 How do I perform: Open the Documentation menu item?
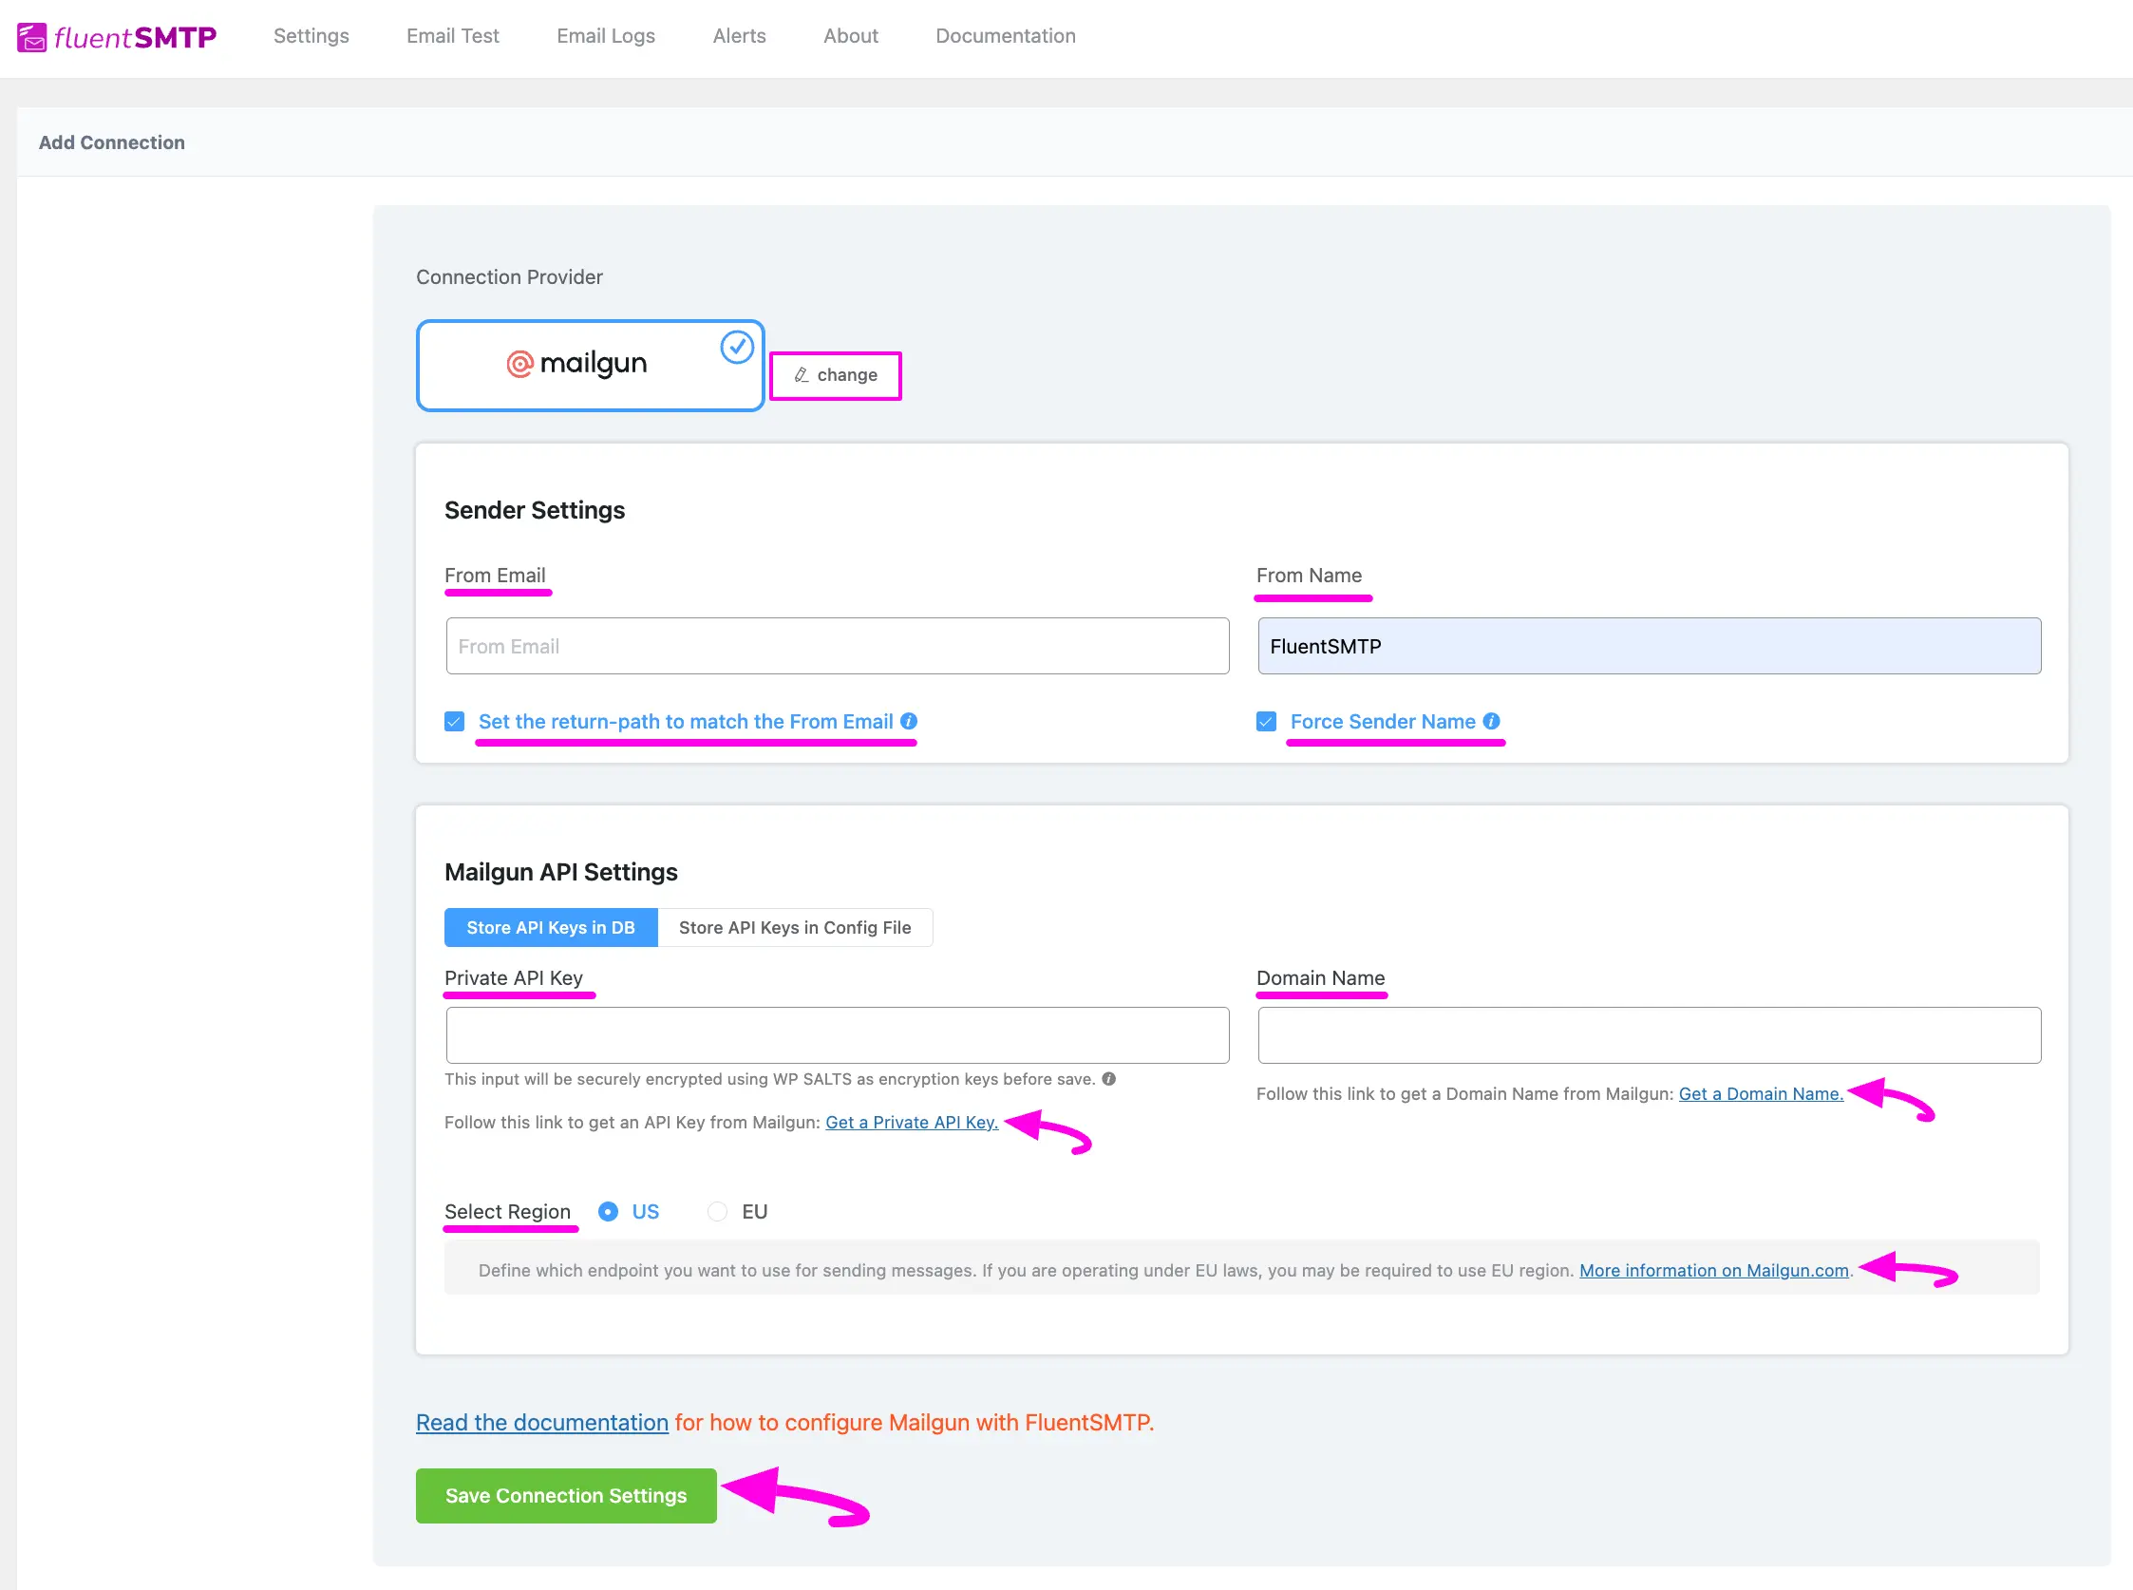point(1006,35)
